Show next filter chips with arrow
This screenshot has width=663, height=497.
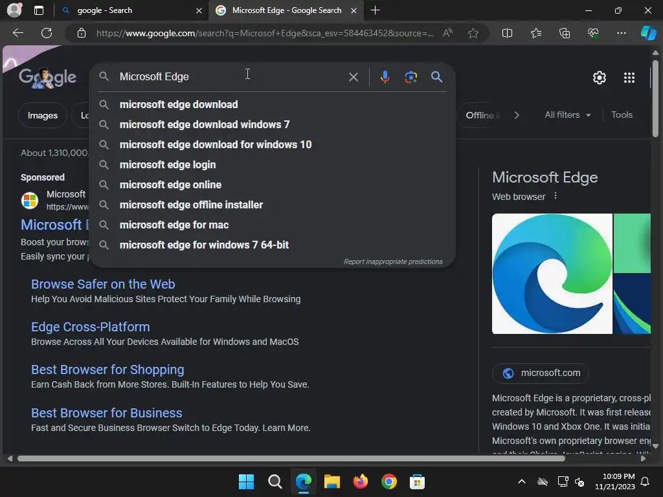click(516, 115)
